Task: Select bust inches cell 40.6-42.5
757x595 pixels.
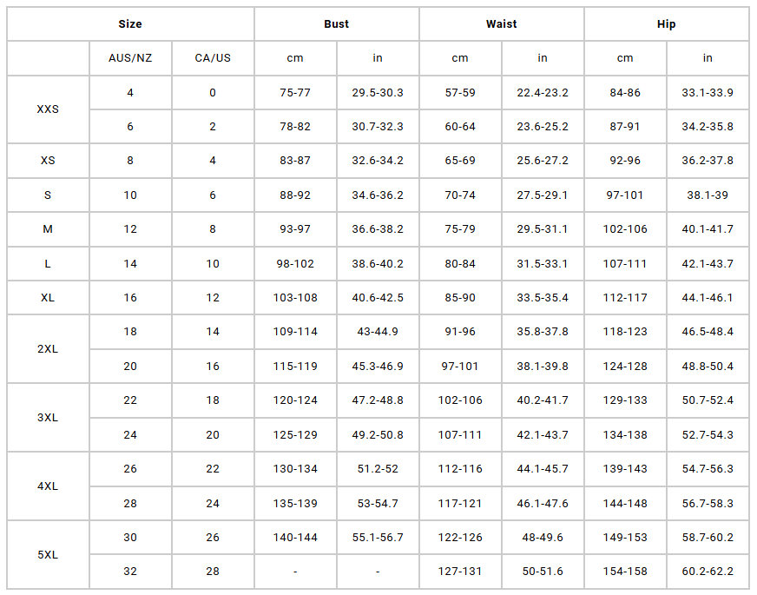Action: click(378, 298)
